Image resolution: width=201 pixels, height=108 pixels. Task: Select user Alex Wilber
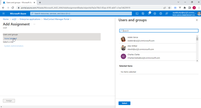click(x=158, y=48)
